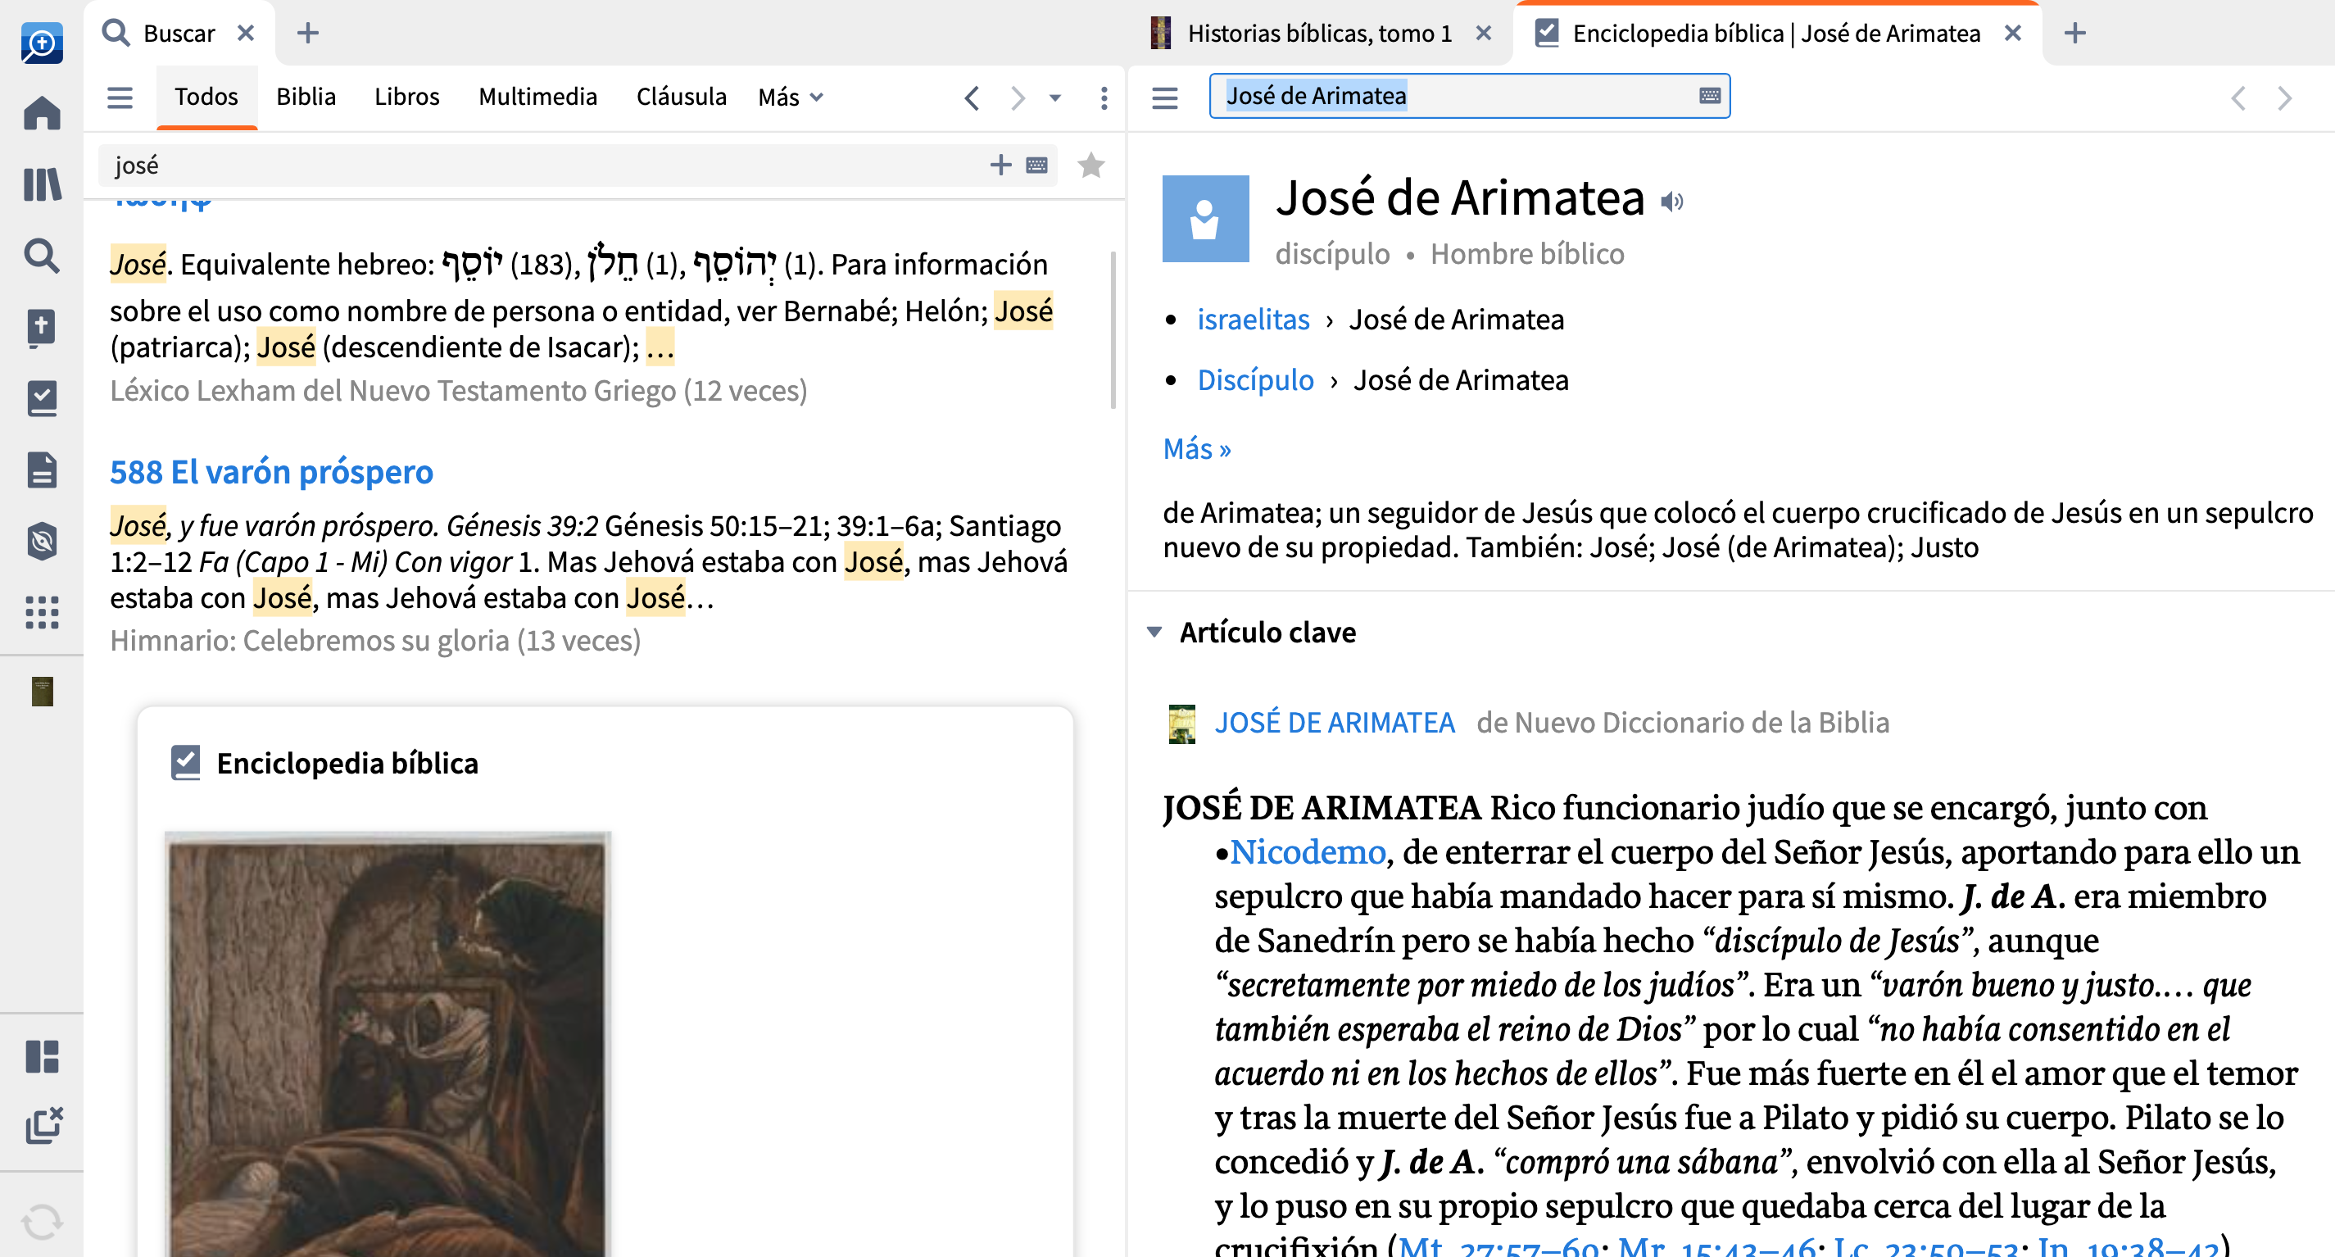Close the Enciclopedia bíblica tab
Viewport: 2335px width, 1257px height.
tap(2013, 34)
